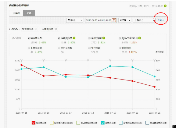
Task: Select the 无线 tab
Action: [x=29, y=13]
